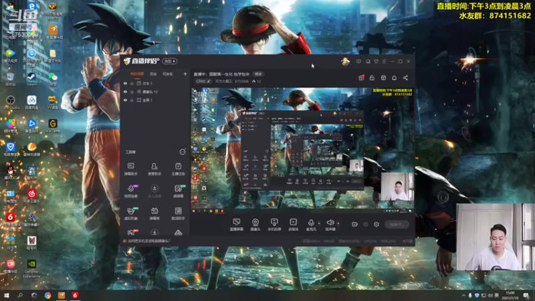The width and height of the screenshot is (535, 301).
Task: Expand microphone volume arrow
Action: tap(319, 223)
